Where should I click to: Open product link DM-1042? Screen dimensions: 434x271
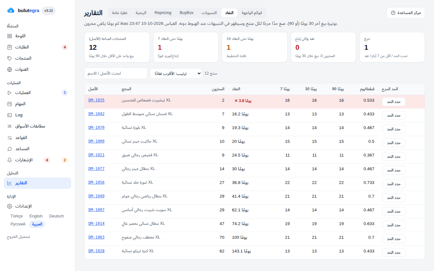[96, 114]
